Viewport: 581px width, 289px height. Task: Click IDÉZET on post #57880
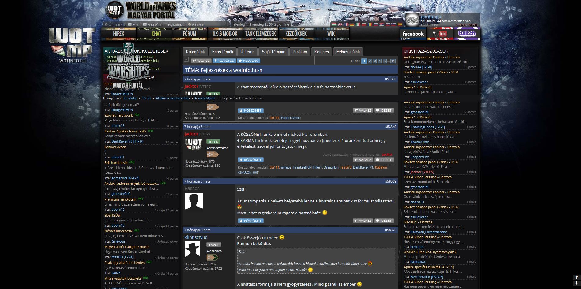point(384,110)
